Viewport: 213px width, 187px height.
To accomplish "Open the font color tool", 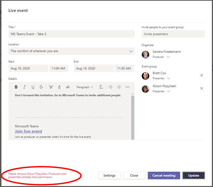I will [x=59, y=87].
